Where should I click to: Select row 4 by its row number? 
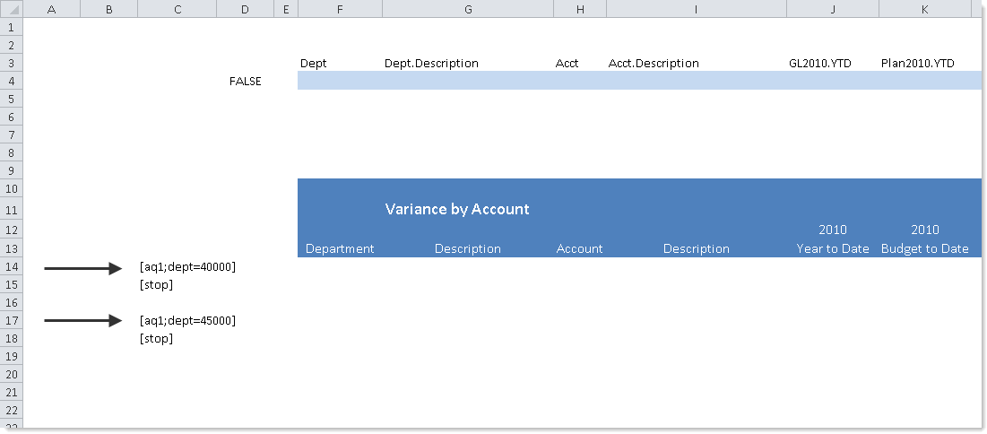11,81
